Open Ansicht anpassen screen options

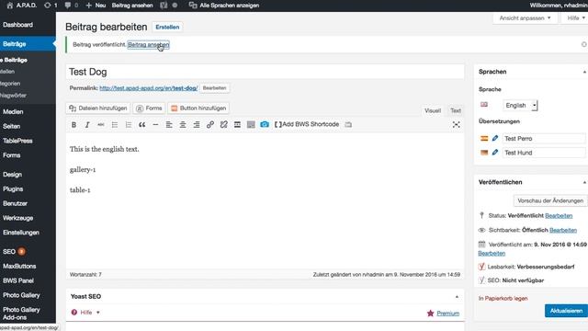click(525, 18)
